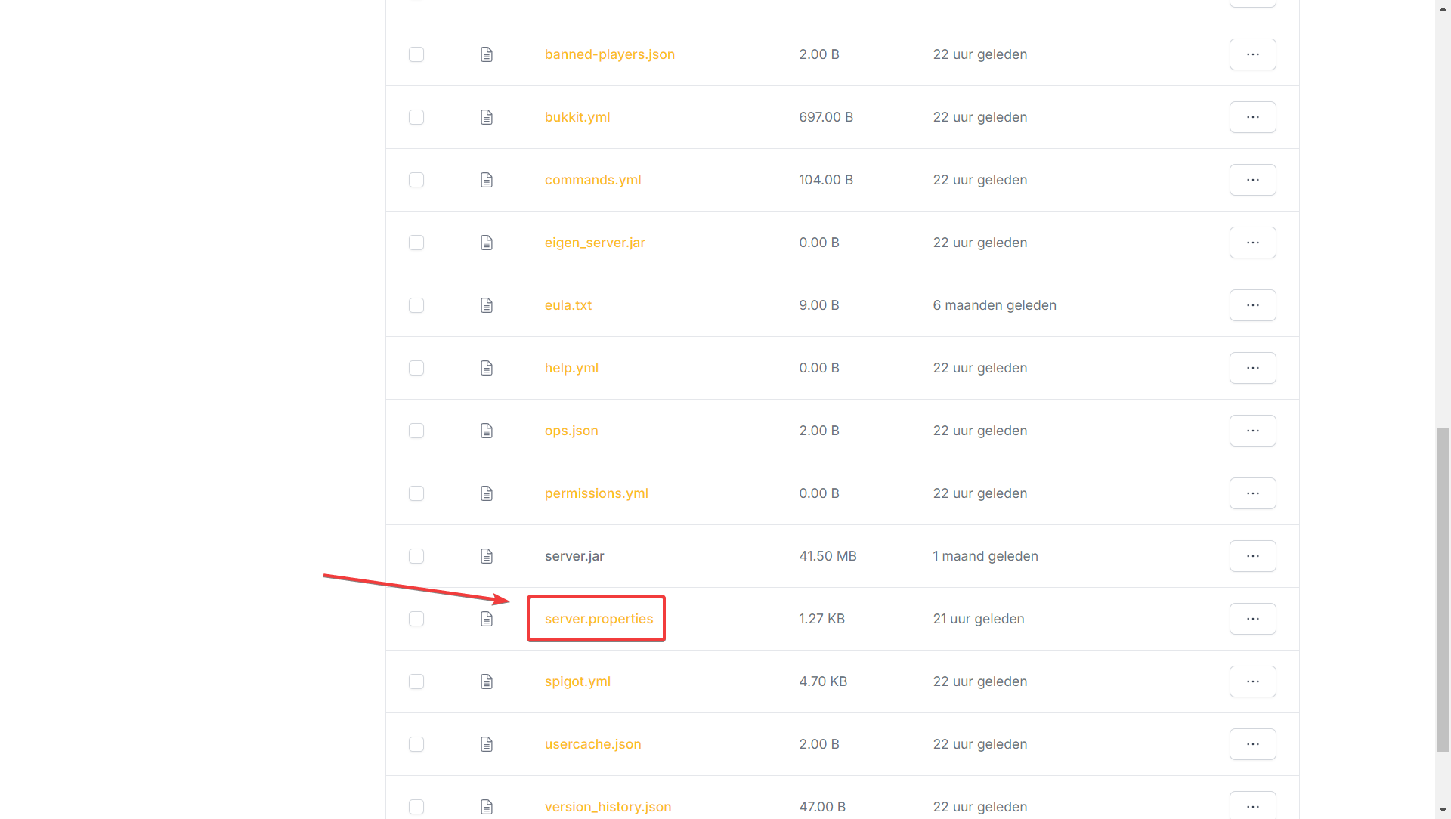
Task: Show the more options menu for server.jar
Action: tap(1252, 556)
